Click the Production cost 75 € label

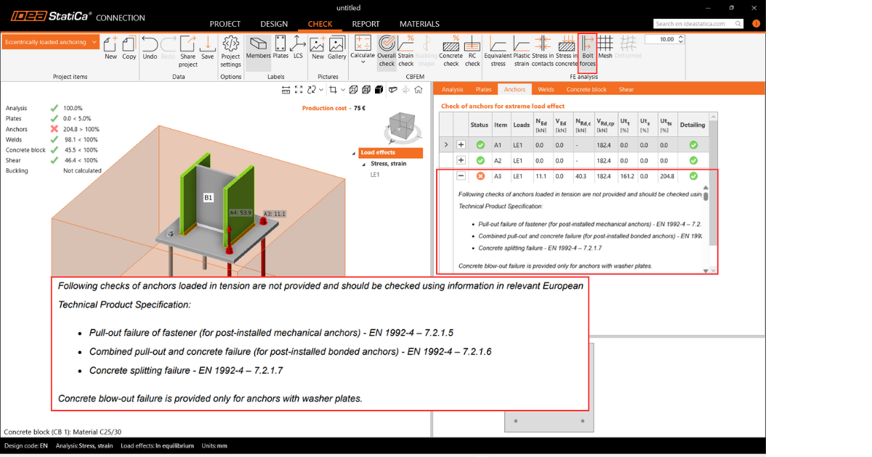334,108
